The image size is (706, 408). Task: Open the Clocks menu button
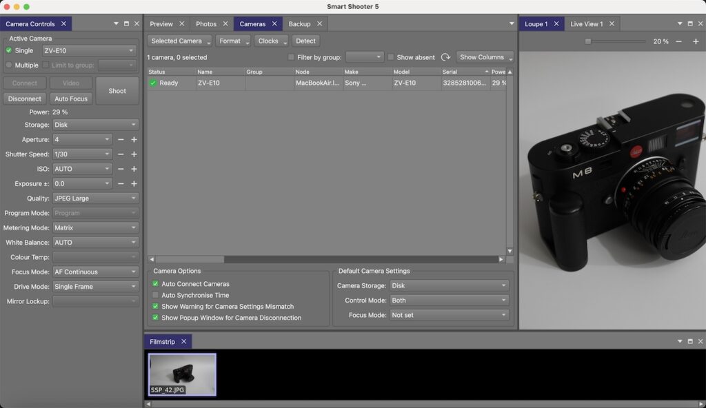(271, 41)
